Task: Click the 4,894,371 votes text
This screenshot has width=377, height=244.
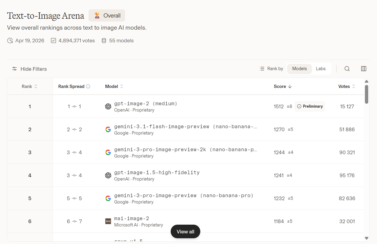Action: 77,41
